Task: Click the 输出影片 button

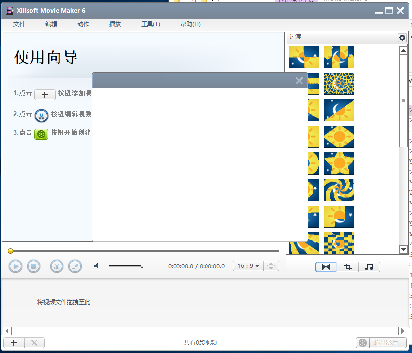Action: (x=386, y=343)
